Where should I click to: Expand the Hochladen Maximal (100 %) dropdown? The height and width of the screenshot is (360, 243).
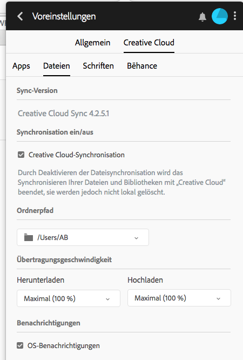click(179, 298)
